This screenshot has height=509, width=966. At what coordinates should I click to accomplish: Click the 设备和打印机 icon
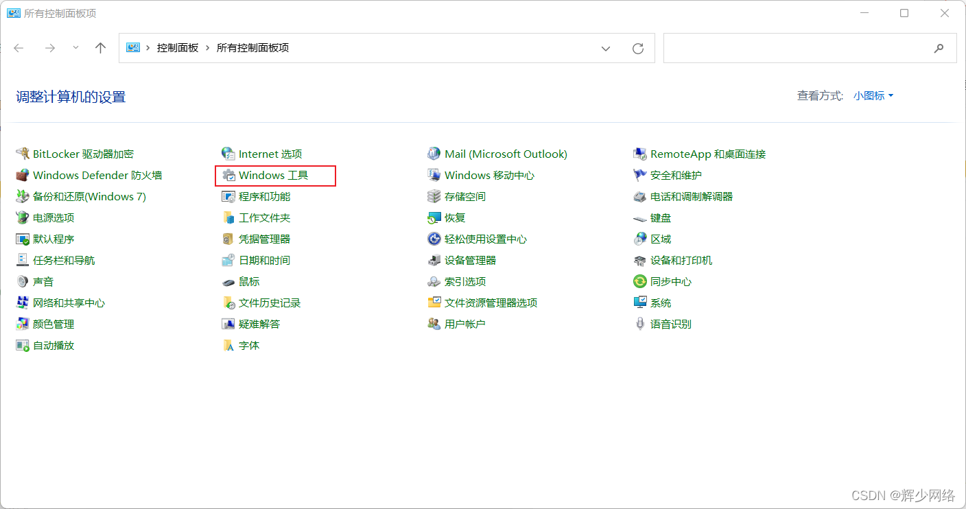pyautogui.click(x=640, y=260)
